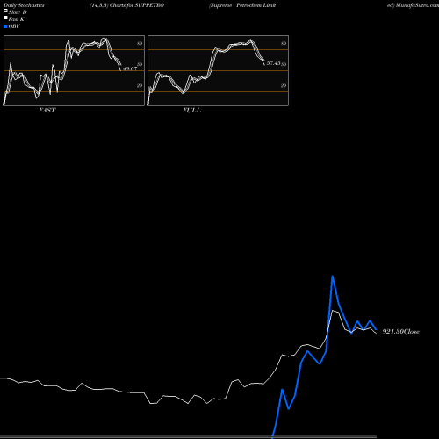Click the Slow D legend color box
The height and width of the screenshot is (439, 439).
(5, 11)
